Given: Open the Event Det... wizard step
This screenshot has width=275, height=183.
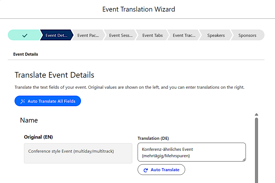Looking at the screenshot, I should (56, 35).
